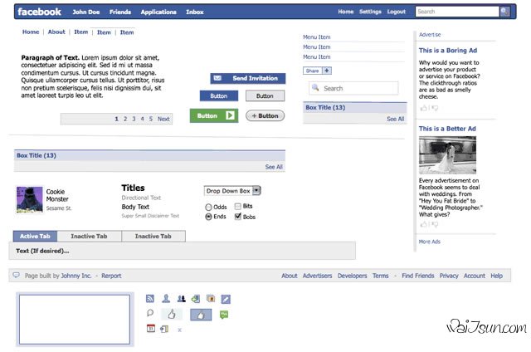Screen dimensions: 531x352
Task: Click the orange notes page icon
Action: point(211,299)
